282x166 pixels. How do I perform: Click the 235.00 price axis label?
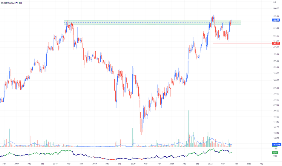276,100
